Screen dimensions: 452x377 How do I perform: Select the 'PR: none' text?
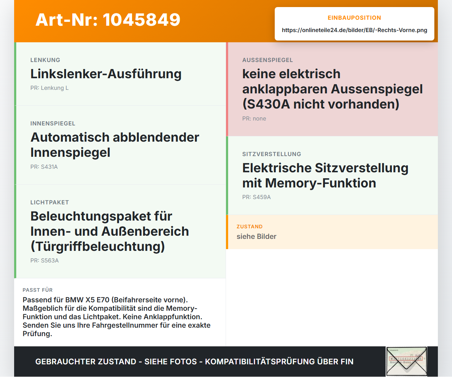[254, 118]
